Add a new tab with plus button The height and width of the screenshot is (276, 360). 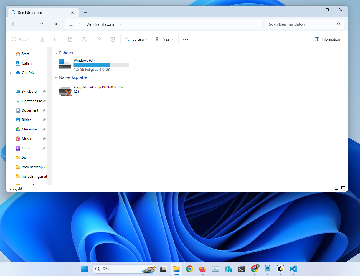(x=85, y=13)
